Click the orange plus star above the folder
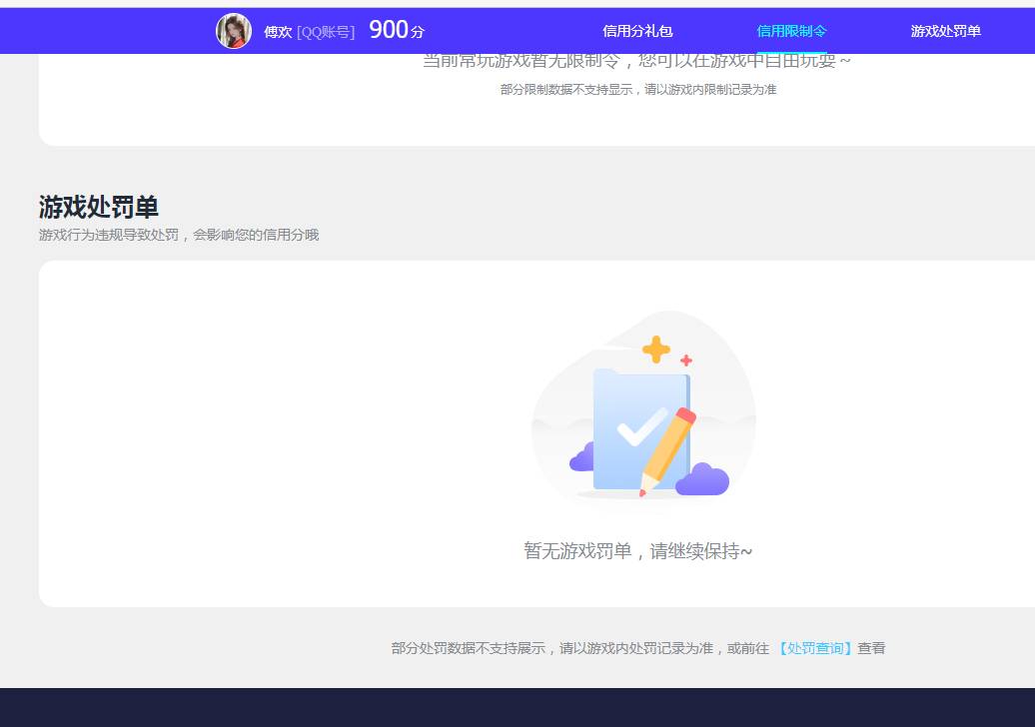The width and height of the screenshot is (1035, 727). coord(657,349)
